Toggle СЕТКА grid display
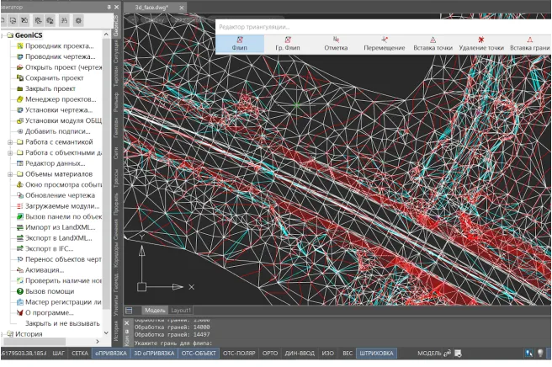Viewport: 552px width, 367px height. click(x=79, y=354)
